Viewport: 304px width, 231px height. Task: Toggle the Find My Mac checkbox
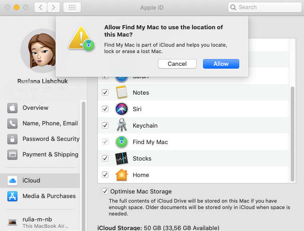tap(105, 142)
